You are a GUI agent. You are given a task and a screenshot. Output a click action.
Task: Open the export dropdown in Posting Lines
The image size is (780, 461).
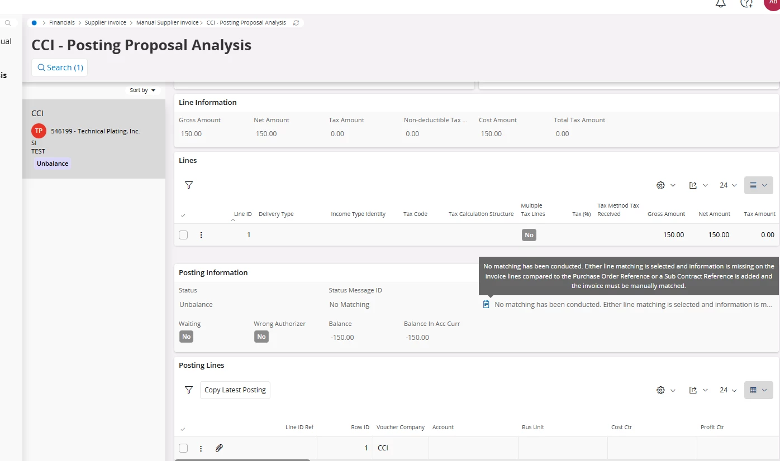(x=698, y=390)
